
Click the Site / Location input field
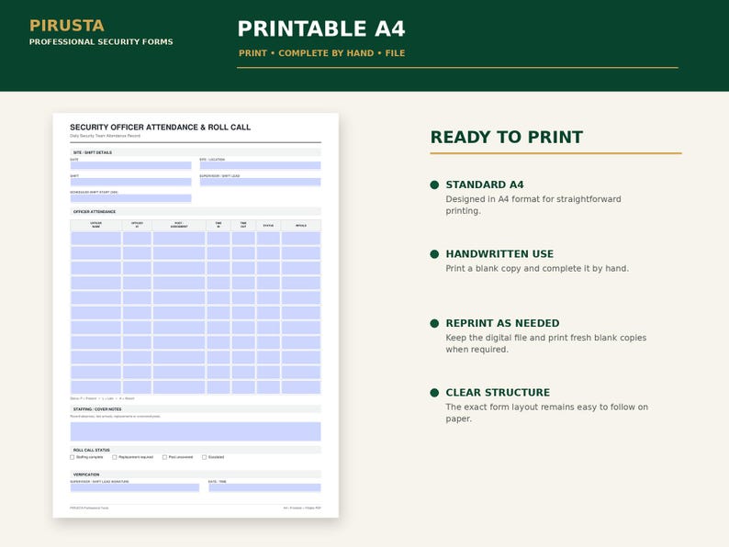[261, 165]
